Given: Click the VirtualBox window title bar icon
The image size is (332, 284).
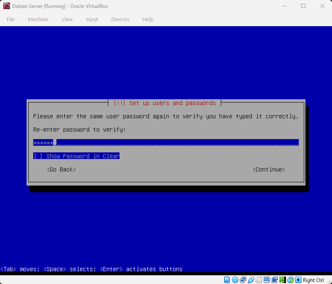Looking at the screenshot, I should 6,6.
